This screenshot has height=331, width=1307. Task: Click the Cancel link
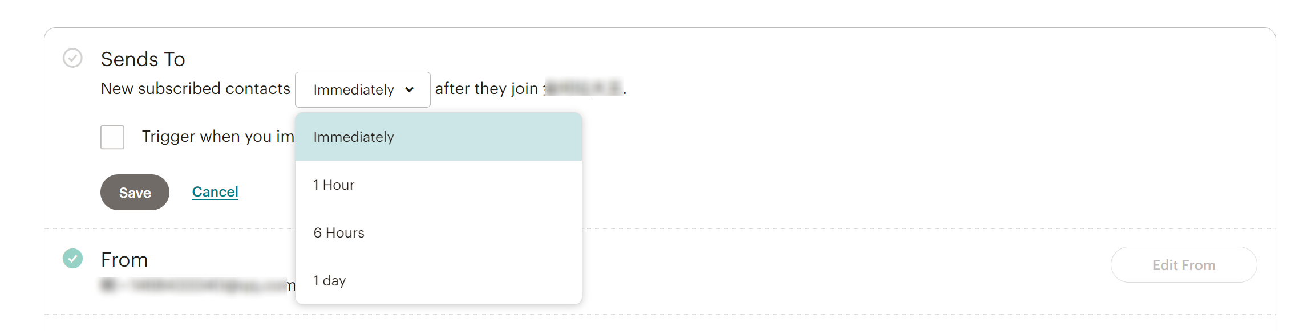[215, 192]
